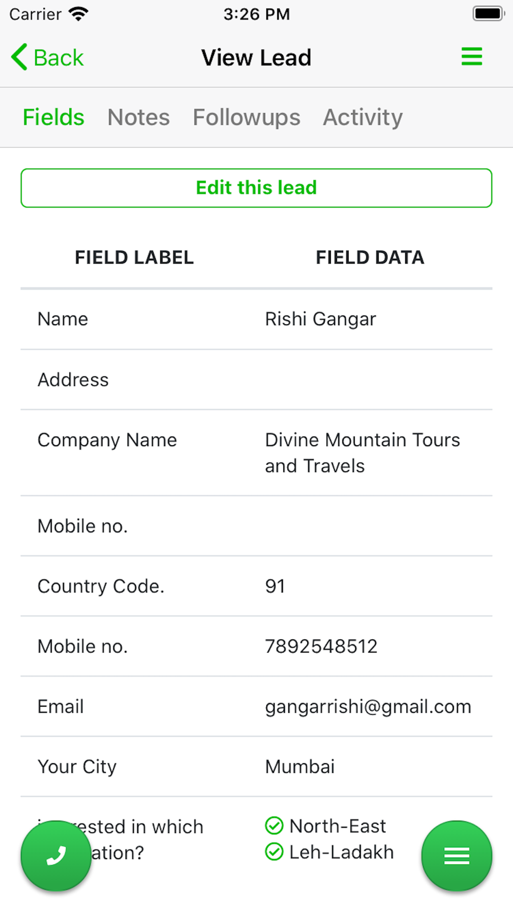
Task: Toggle the North-East checkmark
Action: pos(274,826)
